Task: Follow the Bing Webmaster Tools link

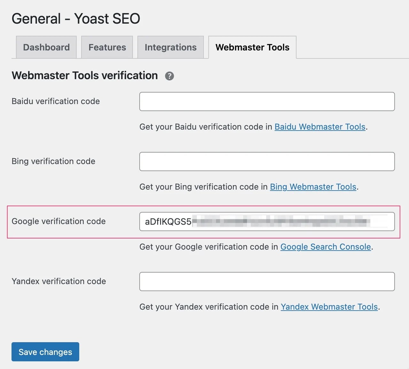Action: (313, 187)
